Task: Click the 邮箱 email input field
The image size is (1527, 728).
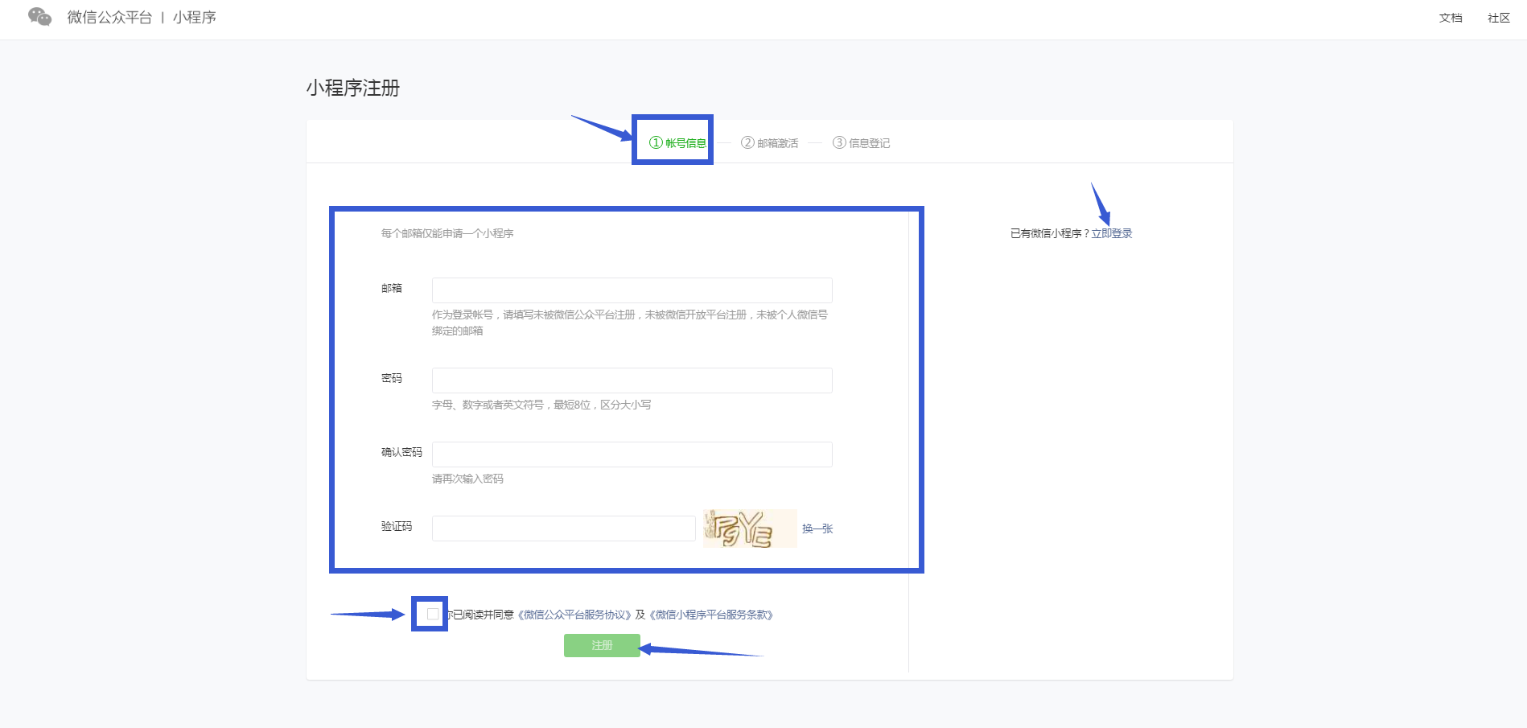Action: point(632,290)
